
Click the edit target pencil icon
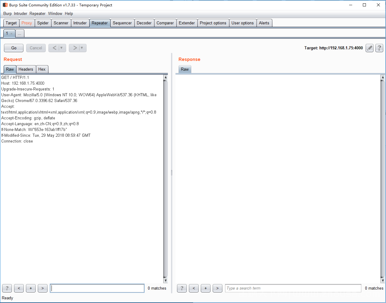(x=370, y=48)
